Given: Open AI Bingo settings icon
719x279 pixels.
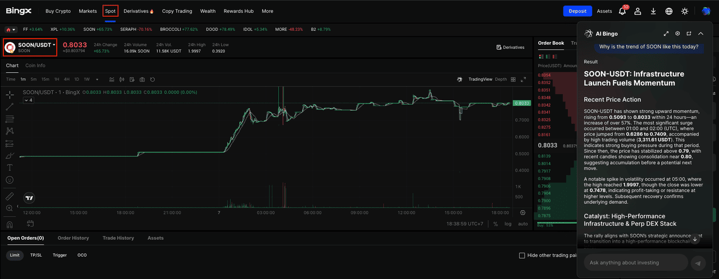Looking at the screenshot, I should click(677, 34).
